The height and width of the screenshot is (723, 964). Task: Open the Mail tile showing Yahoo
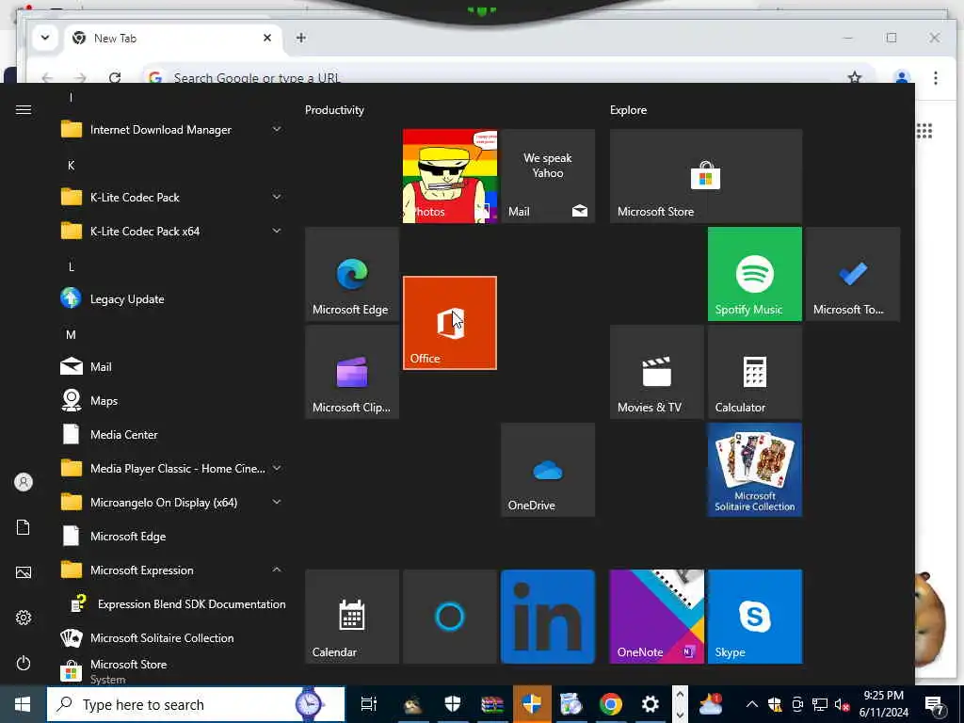pos(548,176)
